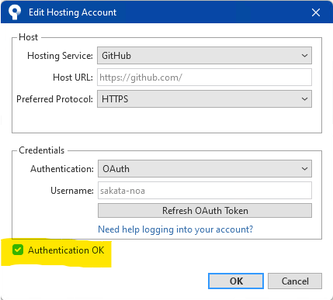Open the Hosting Service GitHub combo box
The image size is (333, 300).
pos(204,55)
